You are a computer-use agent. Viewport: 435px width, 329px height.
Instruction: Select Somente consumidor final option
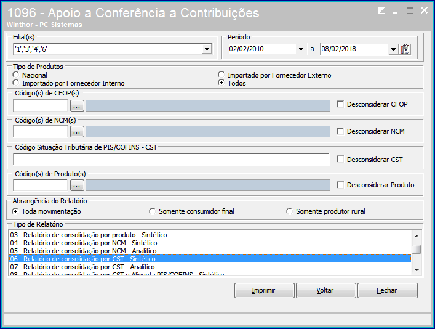pyautogui.click(x=153, y=211)
